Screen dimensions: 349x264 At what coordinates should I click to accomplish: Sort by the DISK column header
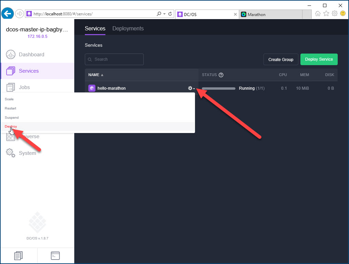[x=329, y=75]
